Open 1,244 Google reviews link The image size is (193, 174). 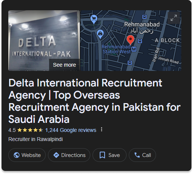71,130
